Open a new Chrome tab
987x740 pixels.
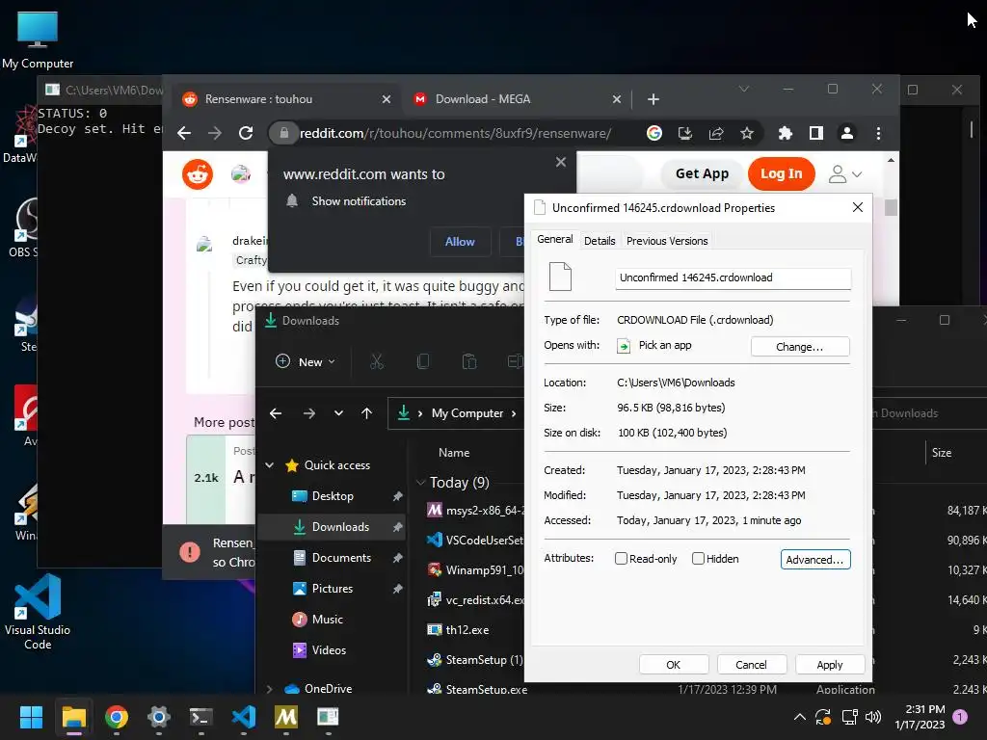(x=654, y=99)
